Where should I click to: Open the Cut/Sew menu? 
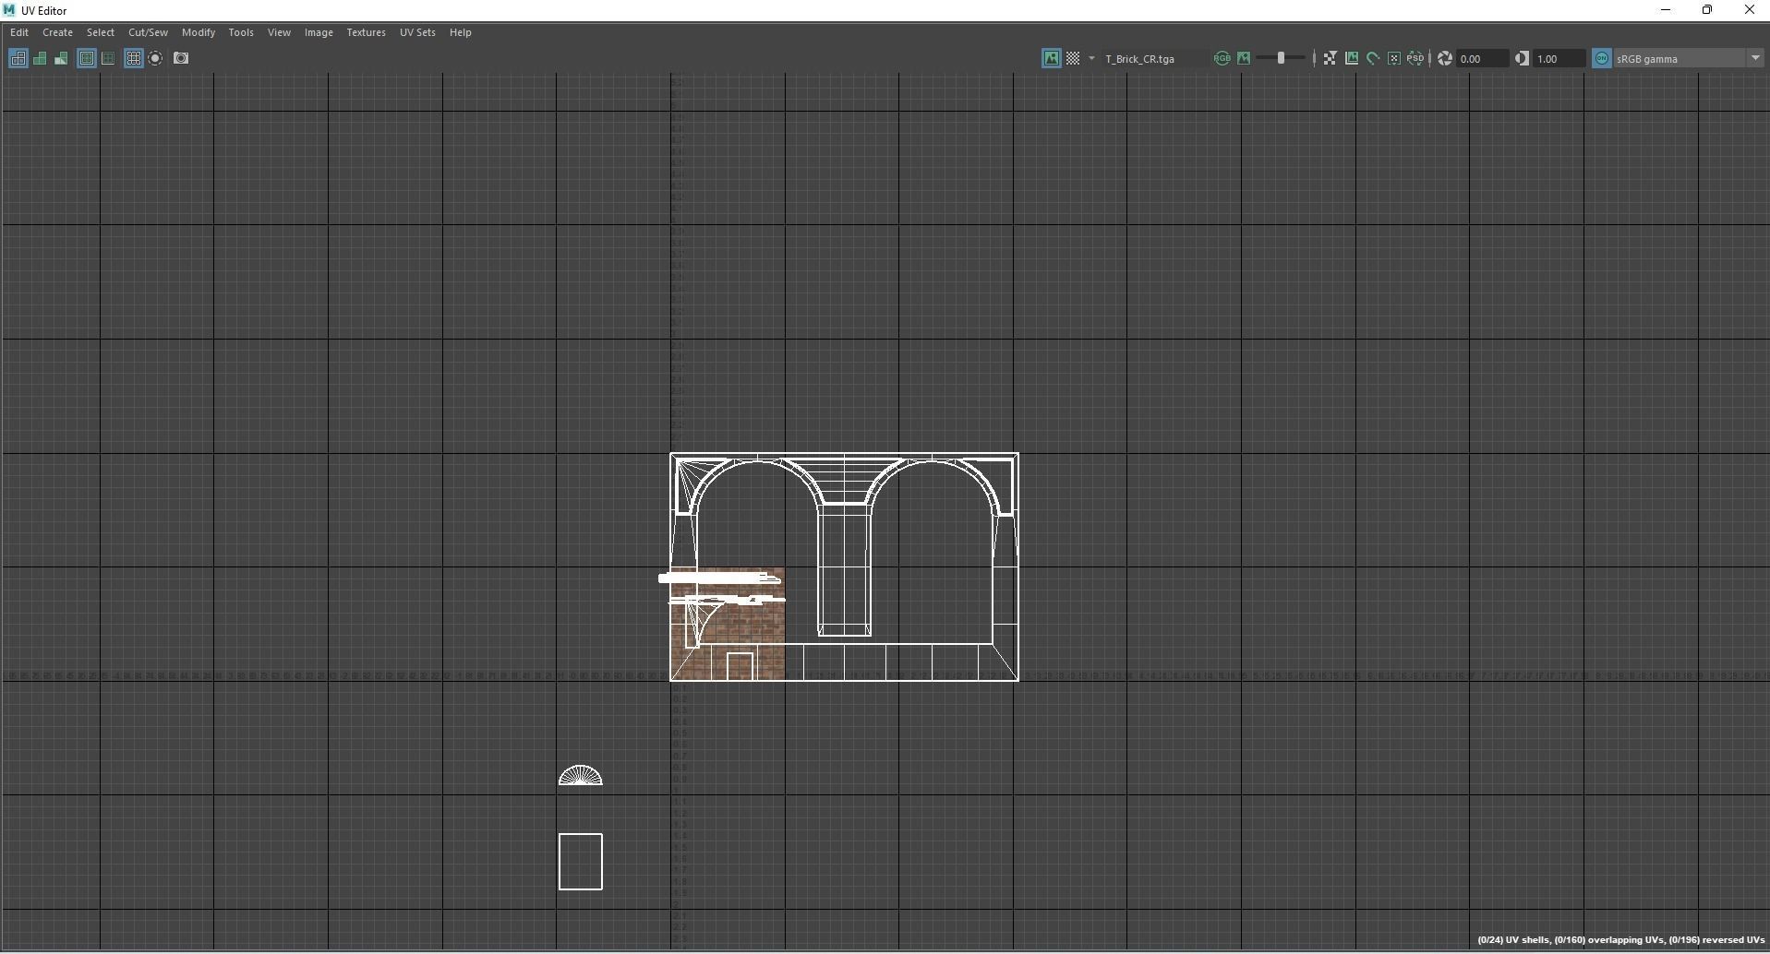[148, 32]
